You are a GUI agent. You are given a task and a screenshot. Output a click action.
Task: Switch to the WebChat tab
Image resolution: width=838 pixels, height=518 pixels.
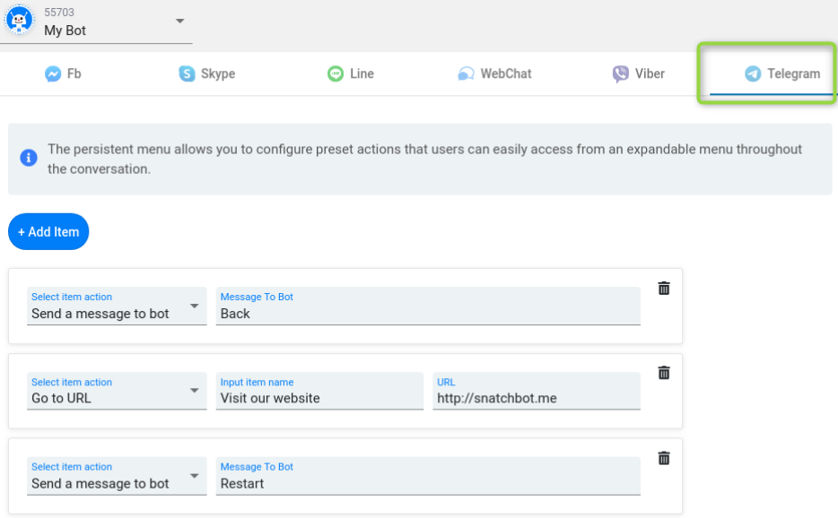pyautogui.click(x=494, y=74)
